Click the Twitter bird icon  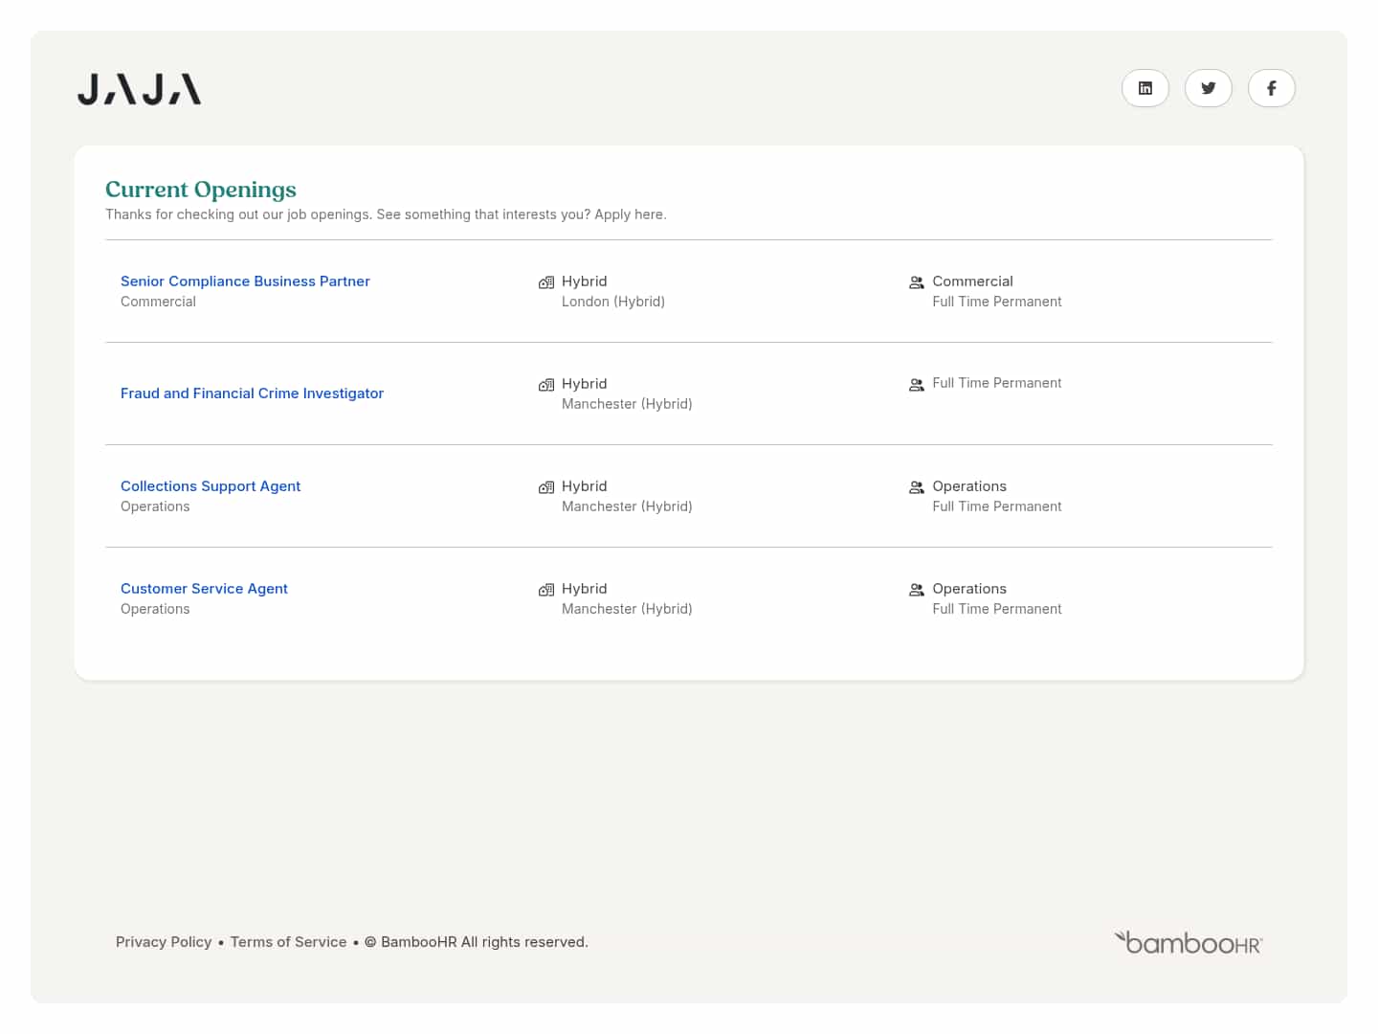click(x=1209, y=88)
